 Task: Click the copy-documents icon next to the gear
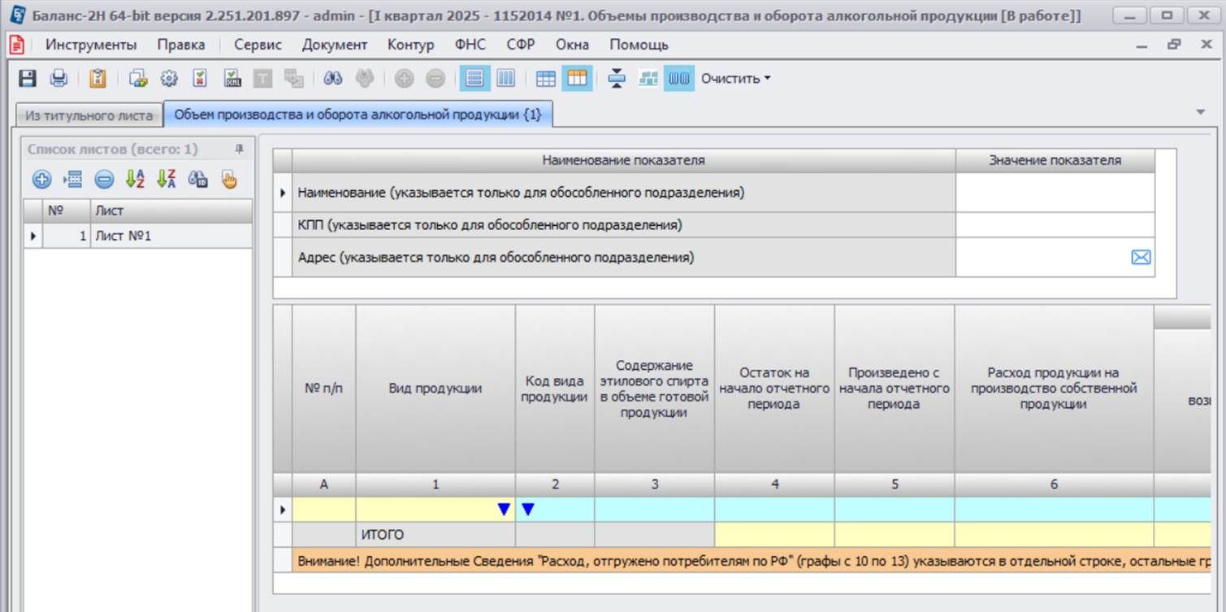138,78
